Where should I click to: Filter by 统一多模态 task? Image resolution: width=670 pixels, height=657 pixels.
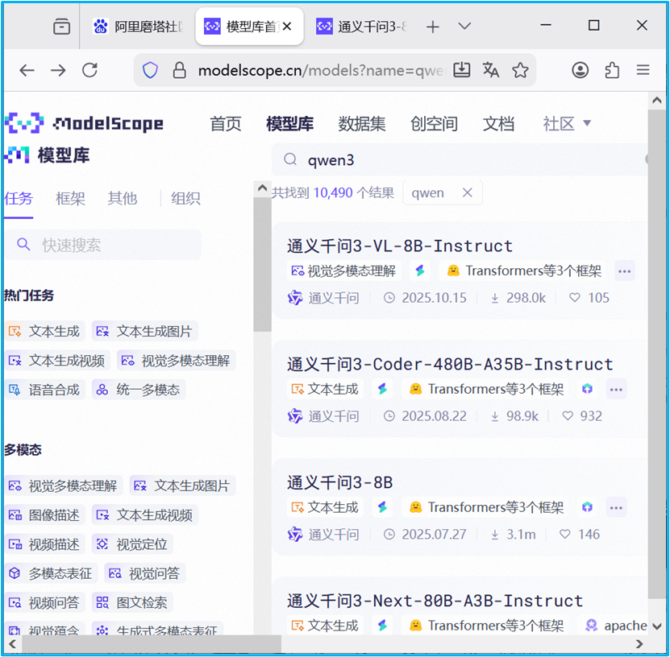(x=139, y=390)
